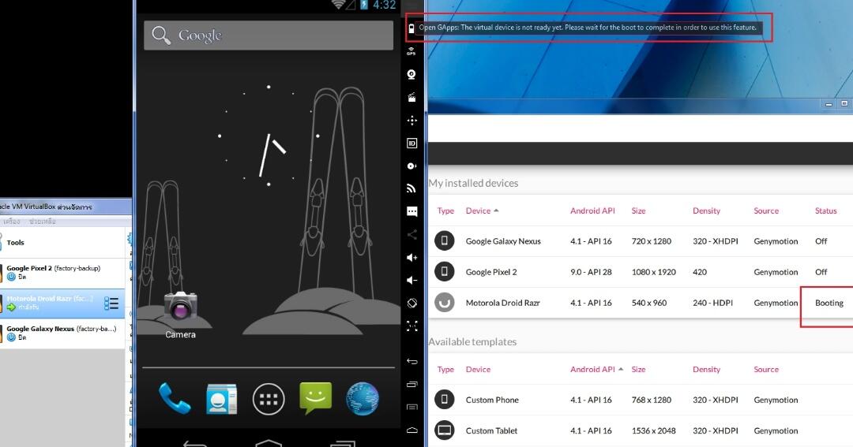Select the Custom Tablet template row
This screenshot has width=853, height=447.
tap(641, 430)
